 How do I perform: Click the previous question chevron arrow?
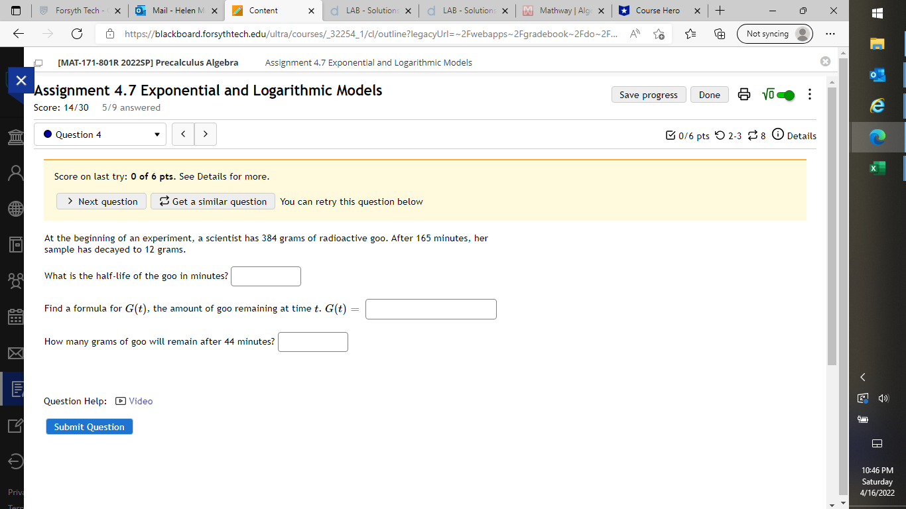(x=183, y=134)
